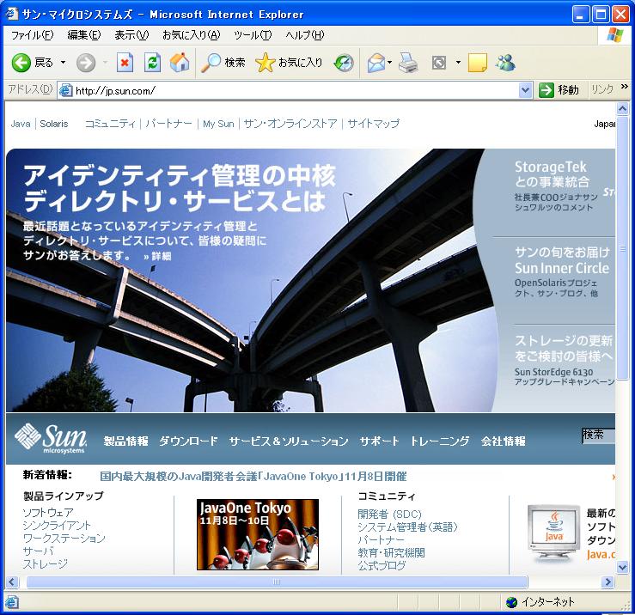Viewport: 635px width, 615px height.
Task: Click the address bar URL field
Action: (x=296, y=90)
